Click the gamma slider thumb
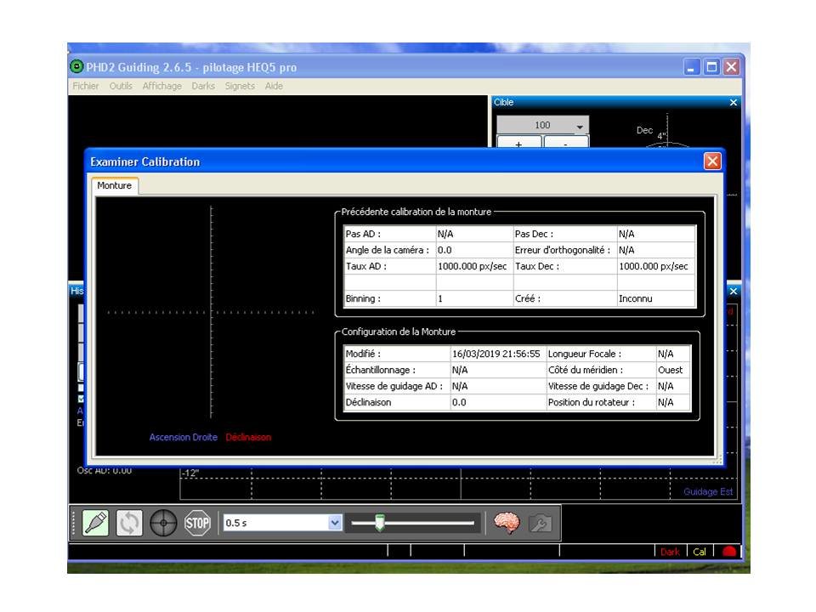Image resolution: width=816 pixels, height=612 pixels. pyautogui.click(x=380, y=523)
